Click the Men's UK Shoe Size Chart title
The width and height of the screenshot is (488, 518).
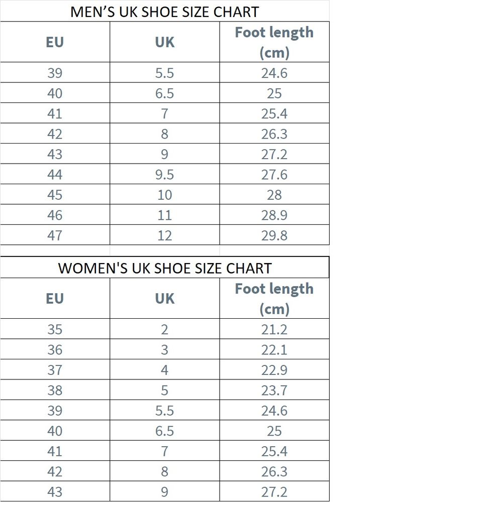coord(164,12)
